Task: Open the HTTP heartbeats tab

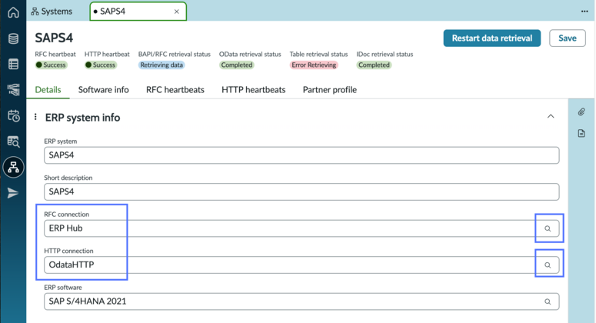Action: [254, 90]
